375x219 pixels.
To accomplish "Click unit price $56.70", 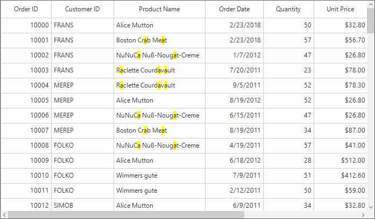I will pos(355,40).
